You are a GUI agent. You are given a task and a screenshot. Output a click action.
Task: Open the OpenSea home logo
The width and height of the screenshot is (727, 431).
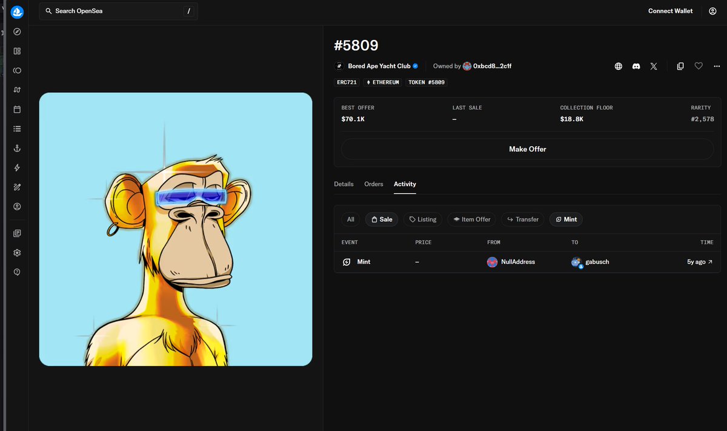pyautogui.click(x=17, y=12)
